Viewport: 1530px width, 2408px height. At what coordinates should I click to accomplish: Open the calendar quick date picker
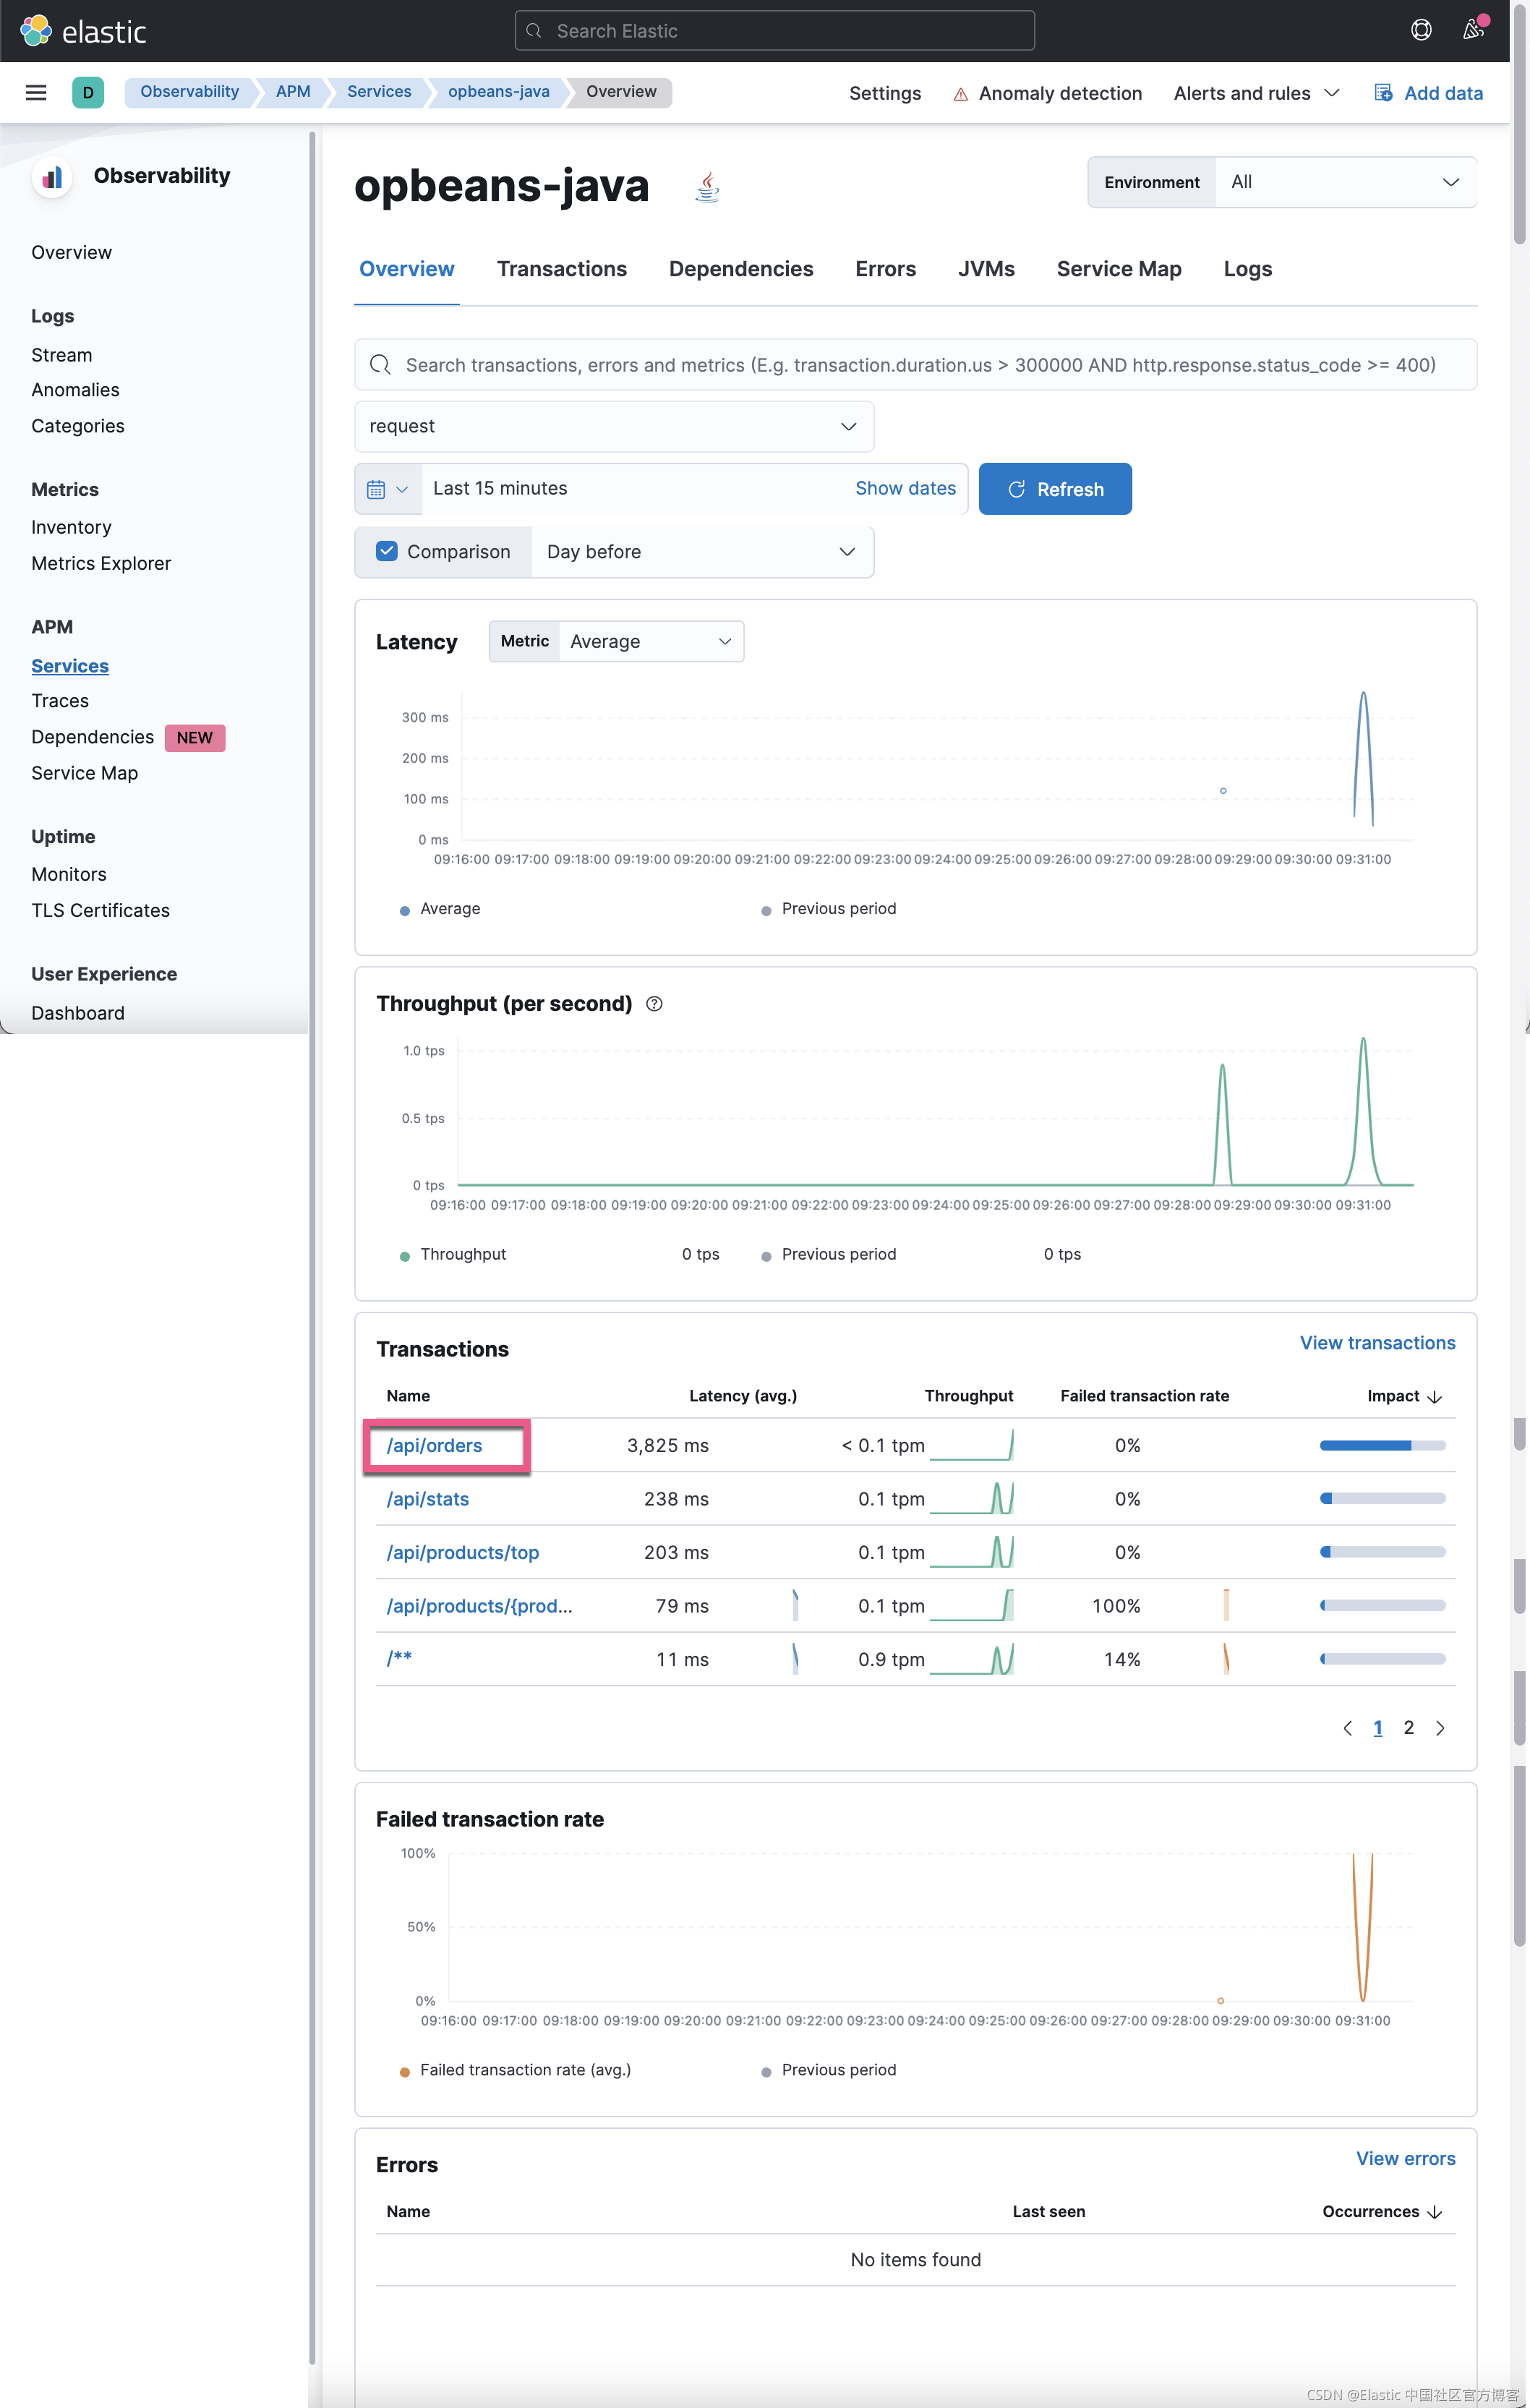(387, 489)
